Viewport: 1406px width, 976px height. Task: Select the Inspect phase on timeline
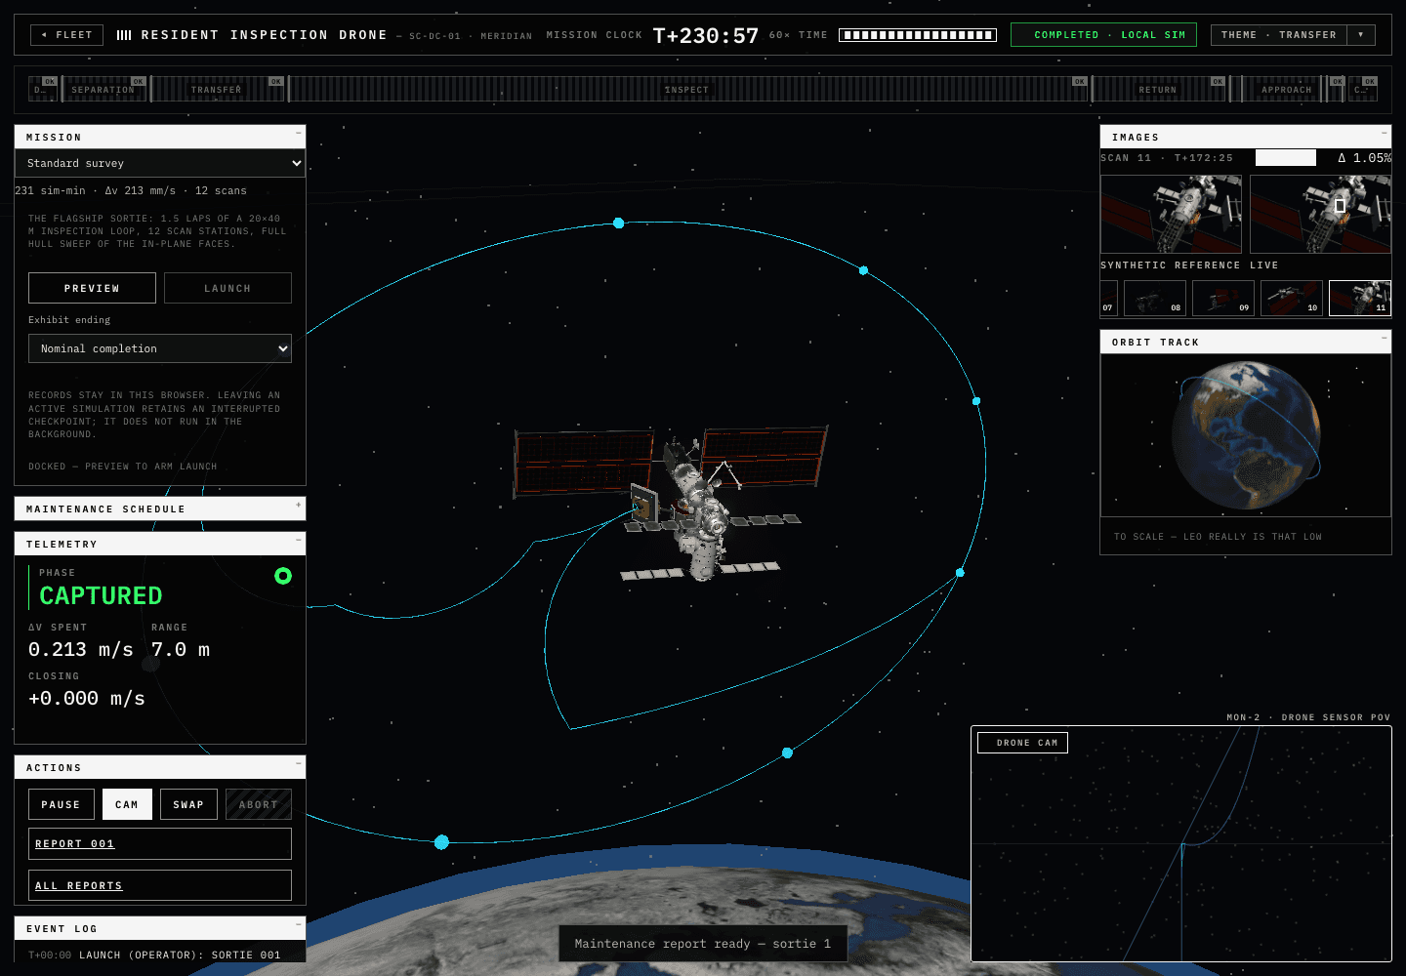pos(687,89)
